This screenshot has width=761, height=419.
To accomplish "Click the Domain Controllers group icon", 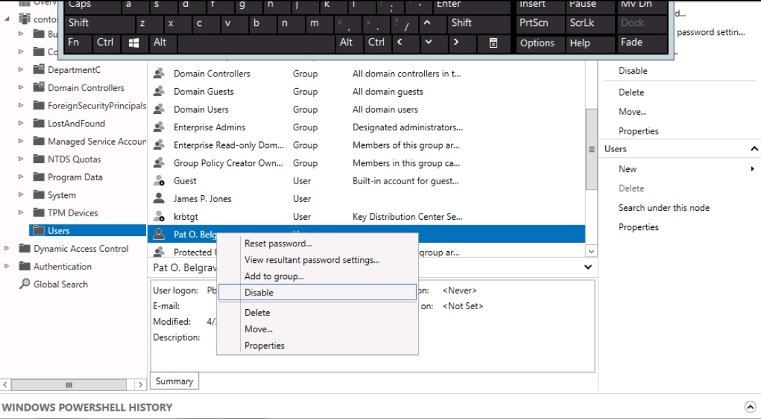I will 158,74.
